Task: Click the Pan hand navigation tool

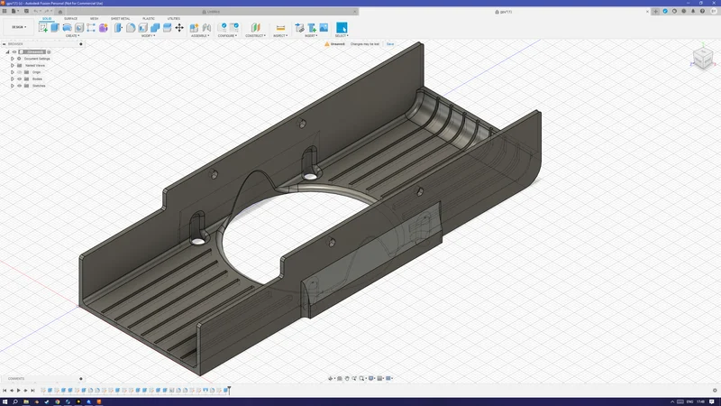Action: (347, 378)
